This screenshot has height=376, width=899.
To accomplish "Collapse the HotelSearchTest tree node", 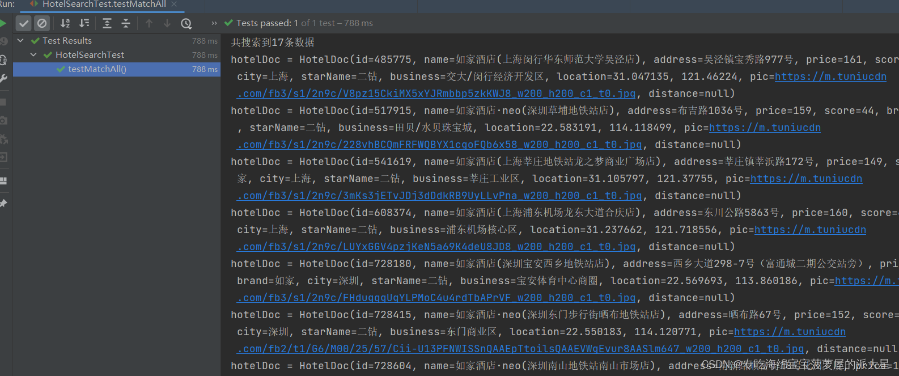I will [x=33, y=55].
